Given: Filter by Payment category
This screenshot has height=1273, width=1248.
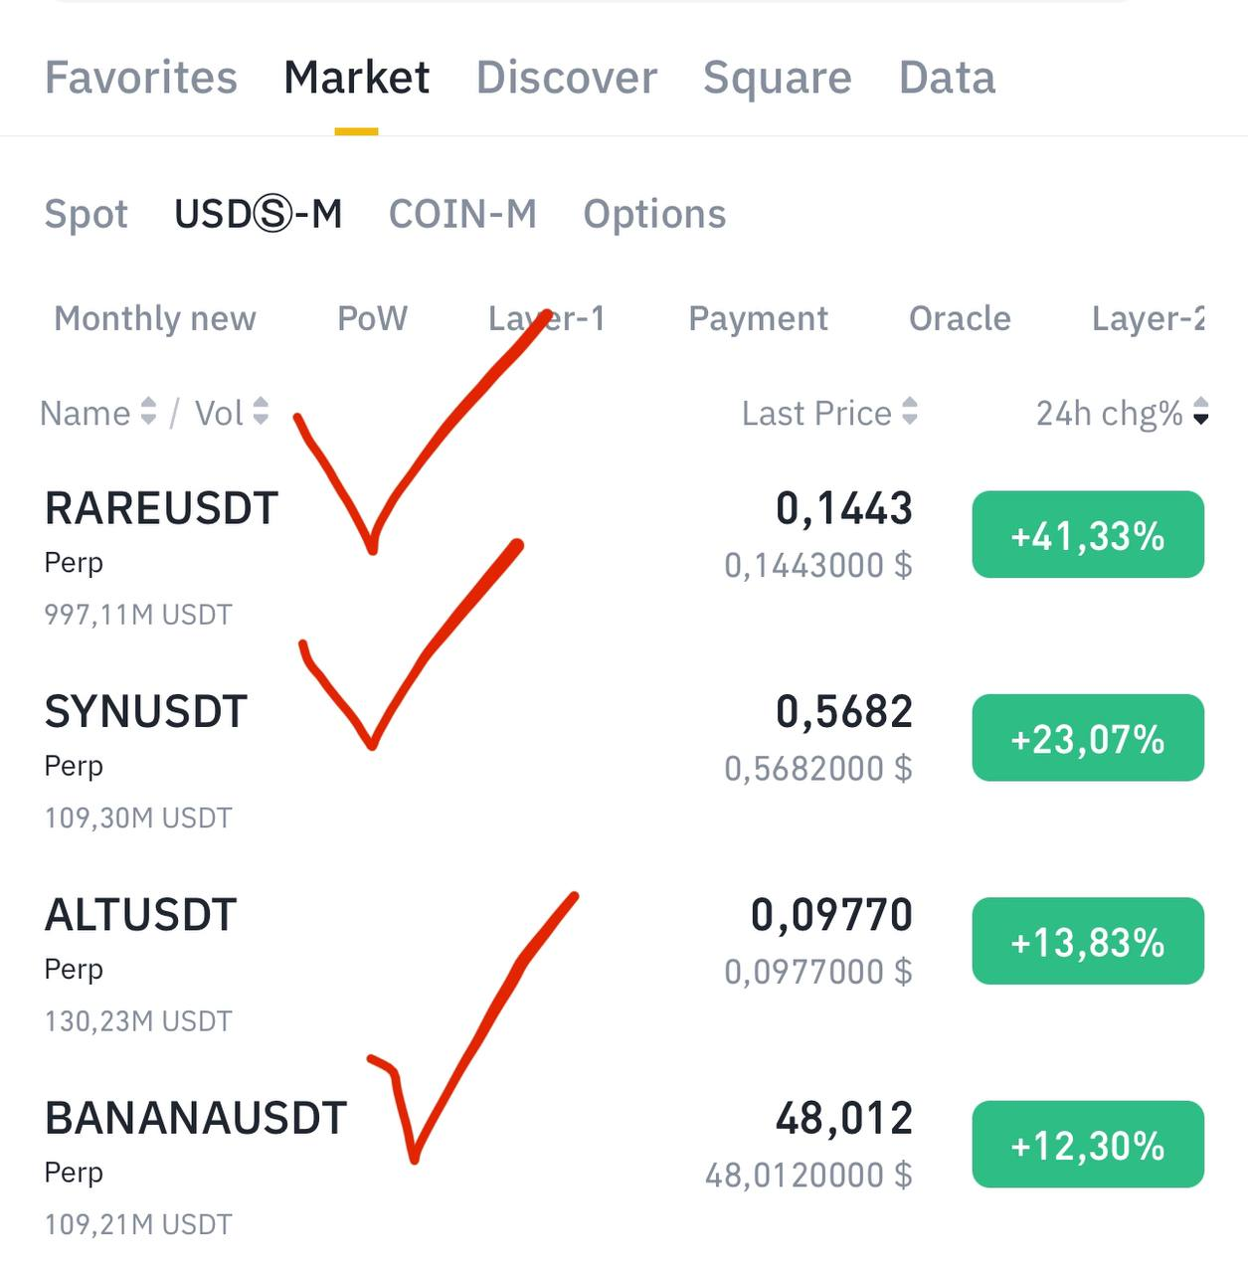Looking at the screenshot, I should click(x=758, y=318).
